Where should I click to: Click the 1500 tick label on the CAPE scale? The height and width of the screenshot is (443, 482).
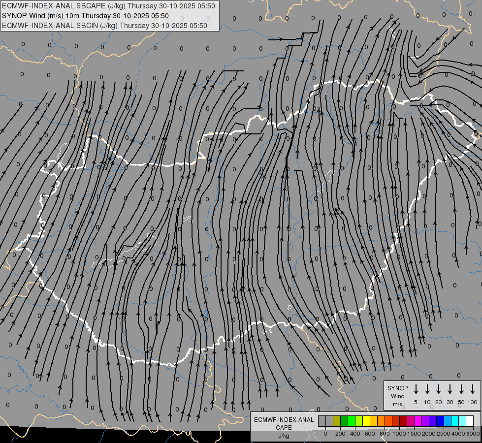tap(414, 434)
